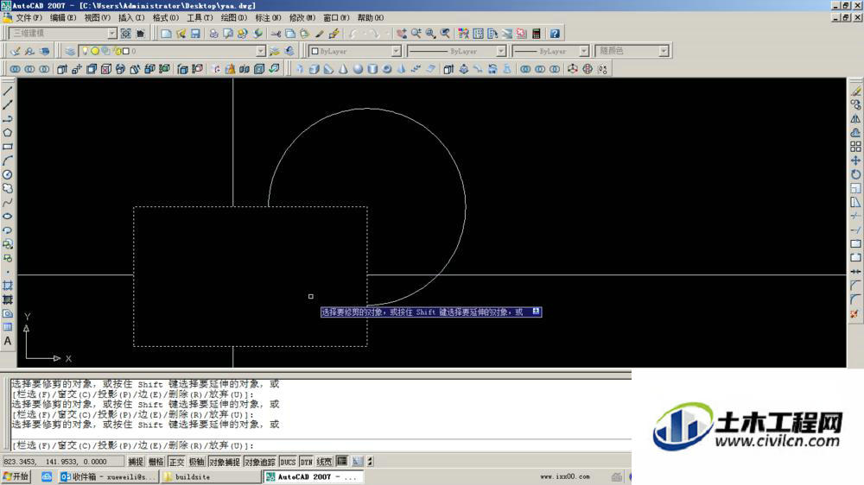Click the Array tool in modify toolbar
The image size is (864, 485).
coord(855,147)
